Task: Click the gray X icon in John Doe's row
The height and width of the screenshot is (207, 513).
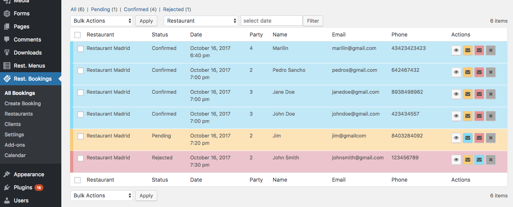Action: point(491,116)
